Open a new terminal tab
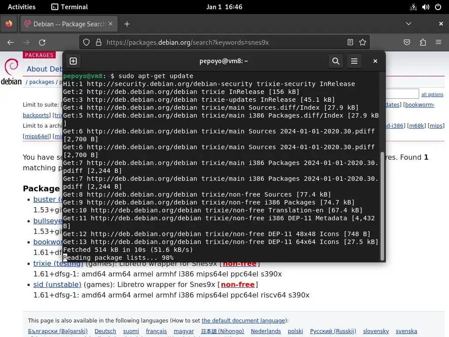The width and height of the screenshot is (449, 337). click(x=73, y=61)
